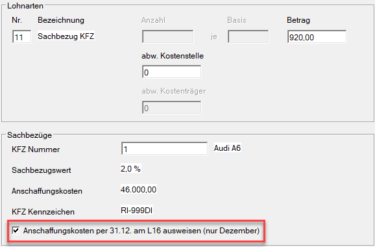Click the abw. Kostenstelle input field

tap(171, 72)
